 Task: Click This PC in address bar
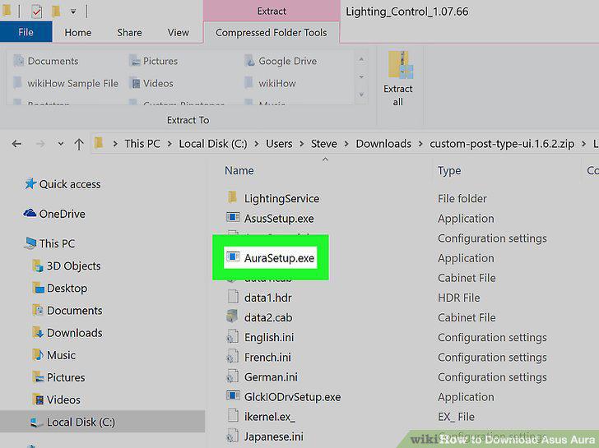click(142, 144)
